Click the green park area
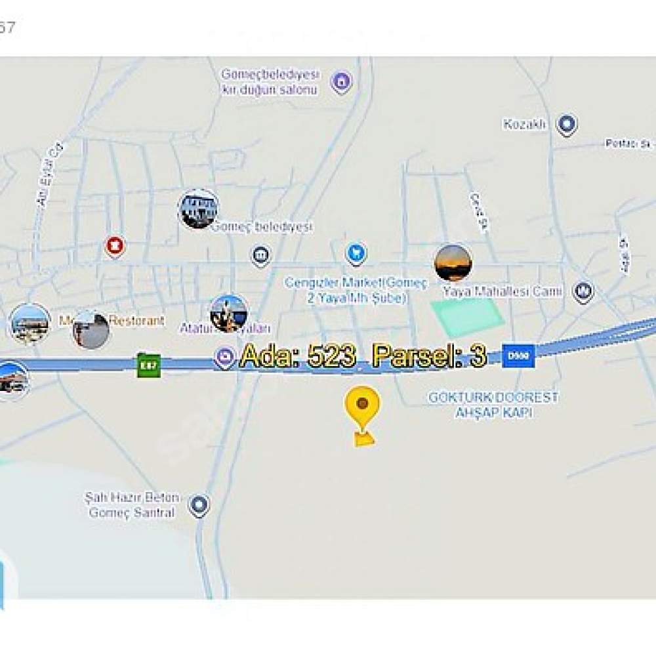The height and width of the screenshot is (656, 656). tap(468, 318)
